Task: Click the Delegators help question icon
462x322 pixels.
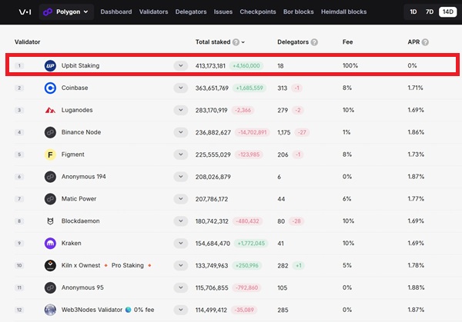Action: click(x=314, y=42)
